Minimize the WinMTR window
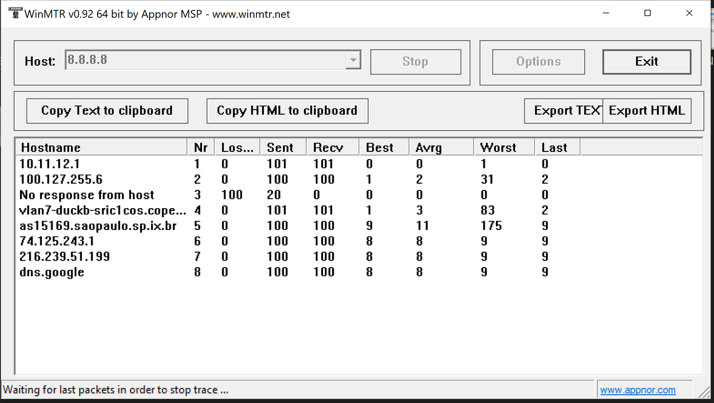The height and width of the screenshot is (403, 714). pos(605,13)
